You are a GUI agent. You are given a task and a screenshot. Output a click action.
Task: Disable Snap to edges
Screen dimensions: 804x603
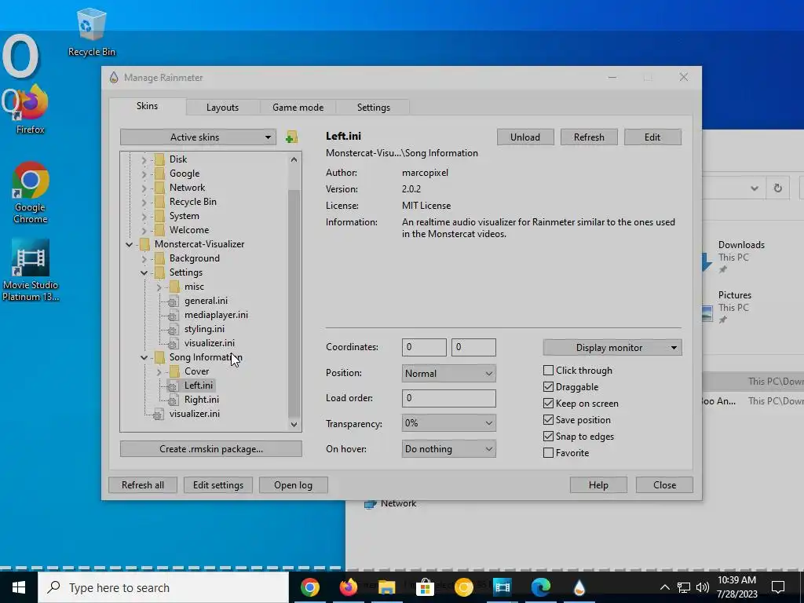coord(548,436)
